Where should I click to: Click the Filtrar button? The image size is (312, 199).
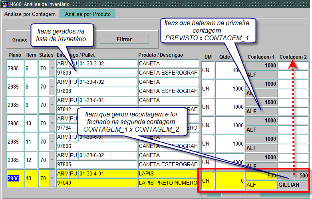(x=124, y=39)
